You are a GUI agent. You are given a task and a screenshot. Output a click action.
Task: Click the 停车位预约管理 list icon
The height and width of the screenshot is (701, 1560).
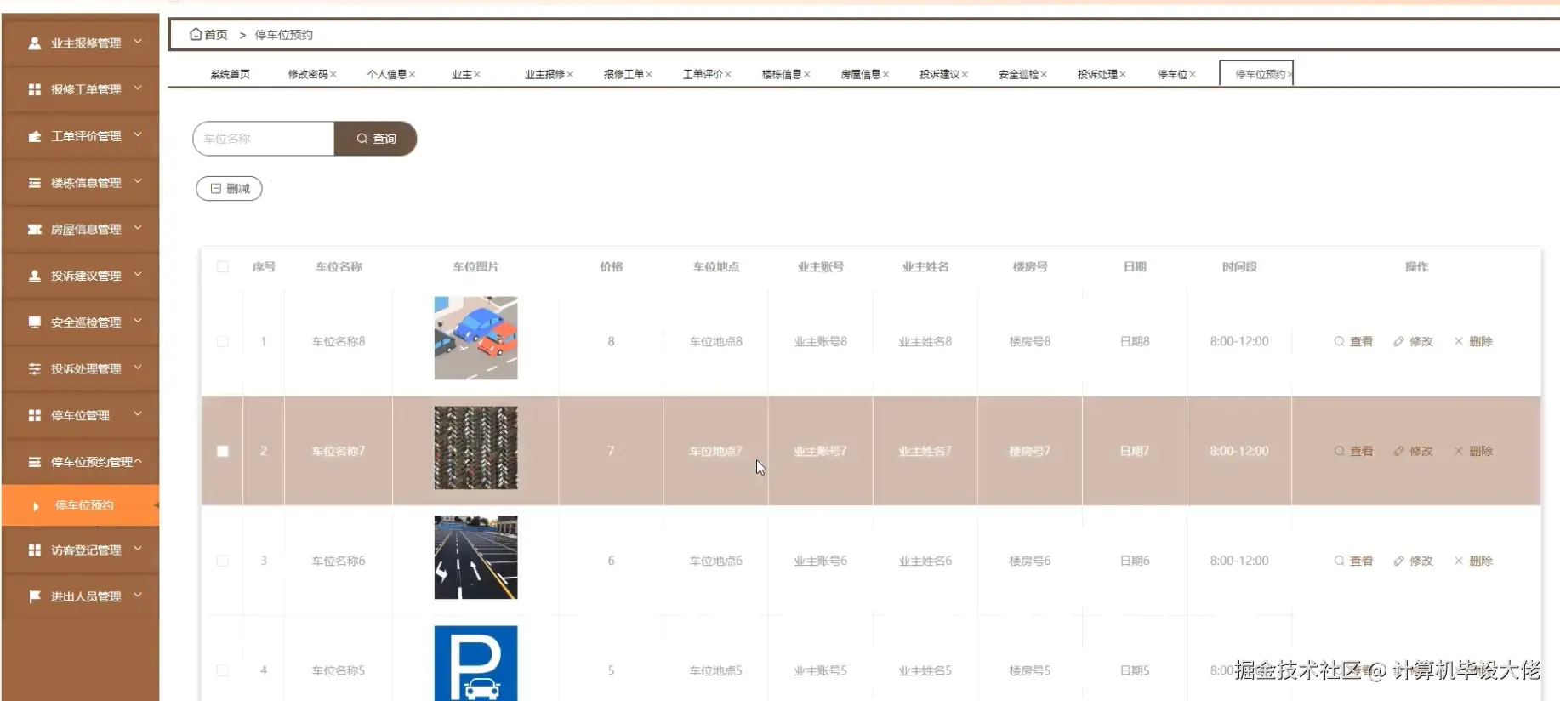click(x=34, y=462)
